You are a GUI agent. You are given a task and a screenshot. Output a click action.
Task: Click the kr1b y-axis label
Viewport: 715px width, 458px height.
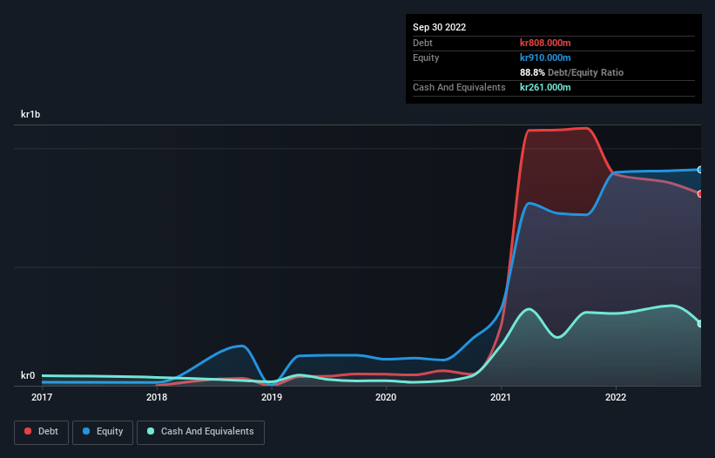coord(30,114)
